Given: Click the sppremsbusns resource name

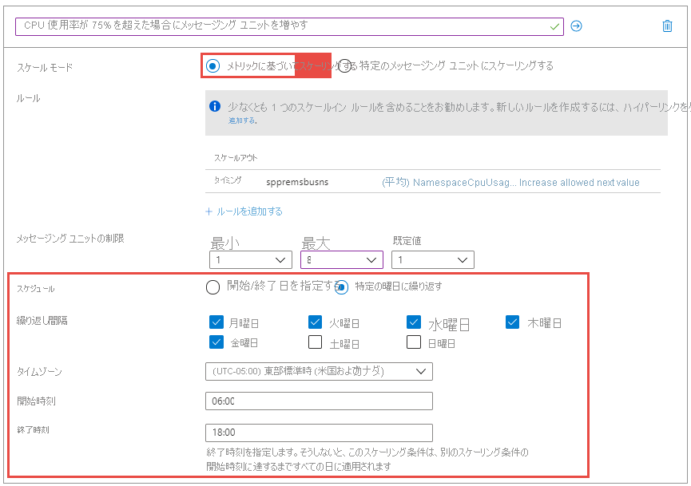Looking at the screenshot, I should [x=297, y=182].
